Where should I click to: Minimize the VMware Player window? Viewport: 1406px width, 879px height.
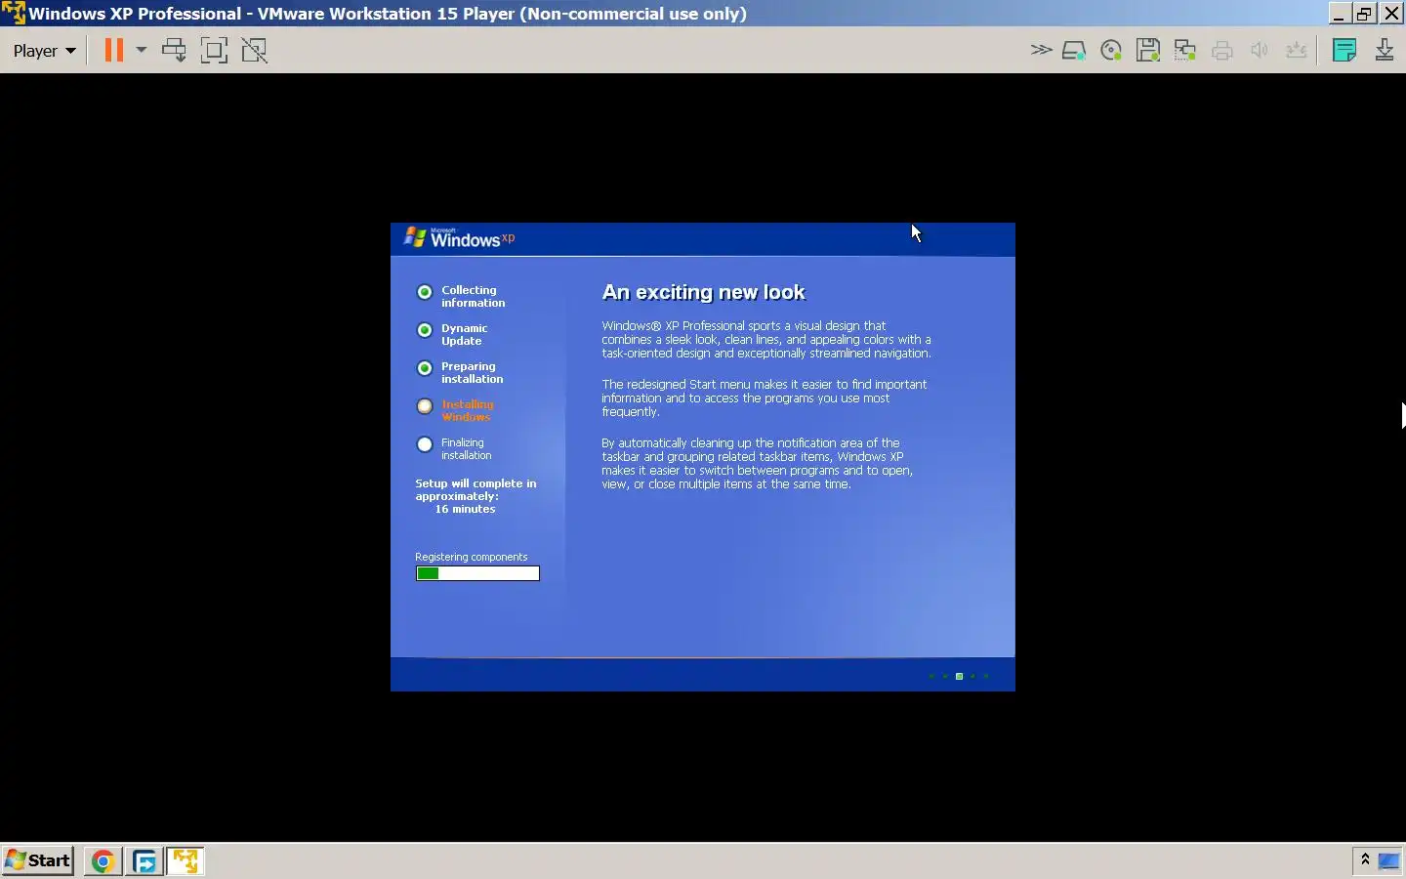pos(1339,14)
